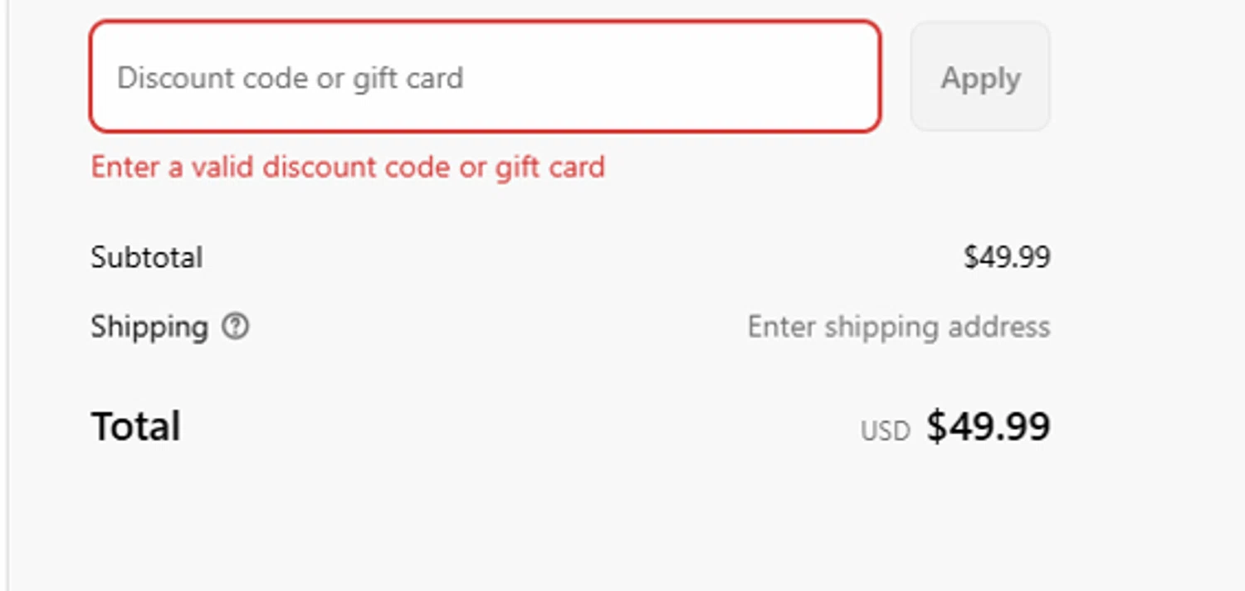Click the circled question mark beside Shipping
The width and height of the screenshot is (1245, 591).
coord(236,327)
